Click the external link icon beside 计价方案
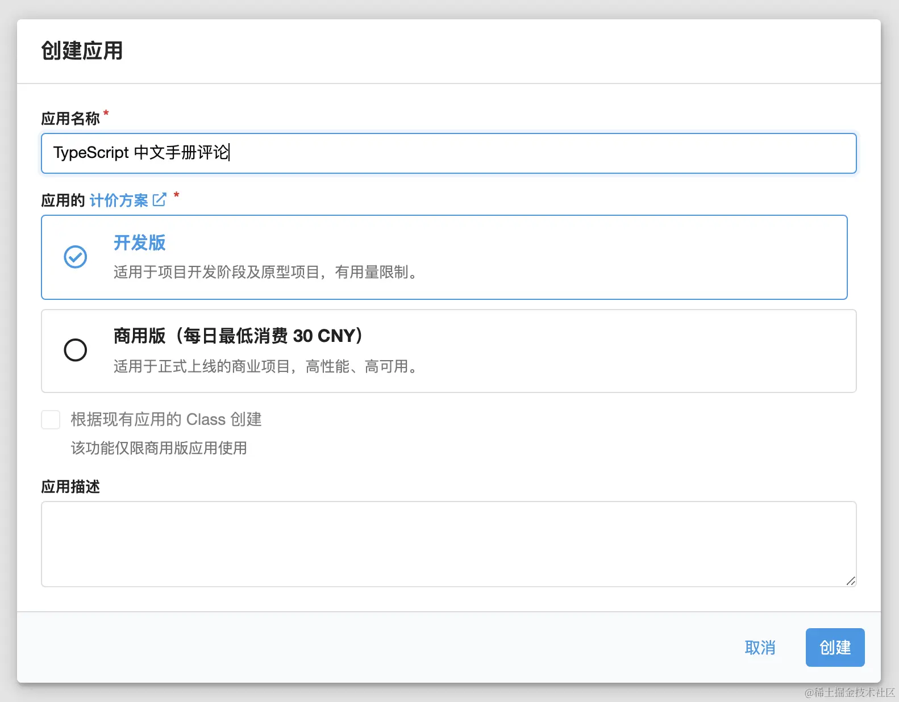 160,199
